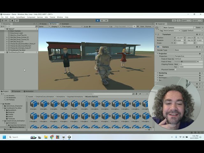Image resolution: width=204 pixels, height=153 pixels.
Task: Expand the Stack section
Action: (x=157, y=76)
